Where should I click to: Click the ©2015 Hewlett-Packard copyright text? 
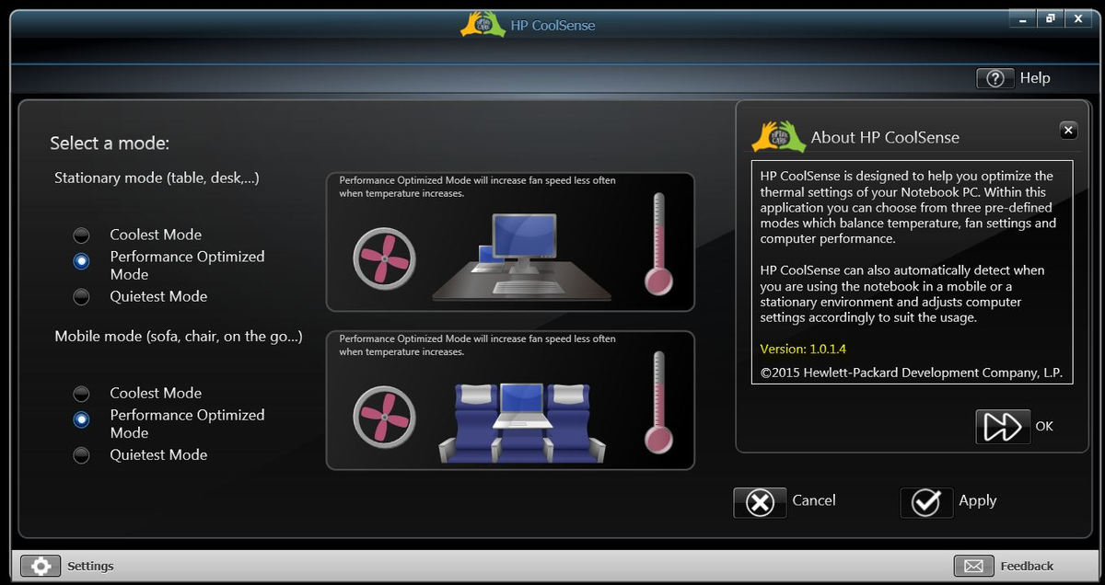point(912,373)
